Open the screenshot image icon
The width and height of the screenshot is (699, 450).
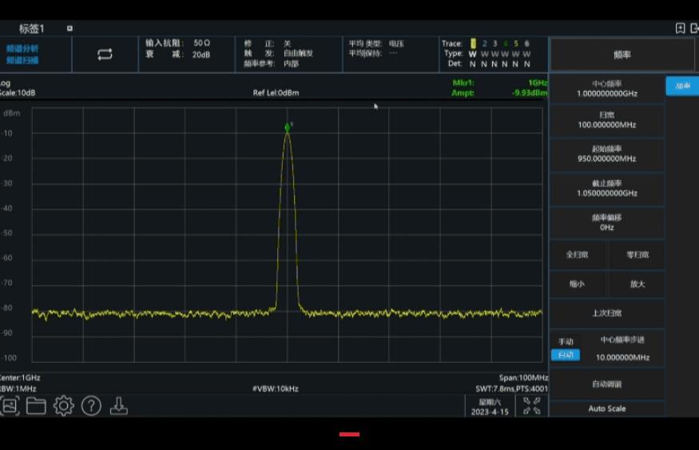10,406
